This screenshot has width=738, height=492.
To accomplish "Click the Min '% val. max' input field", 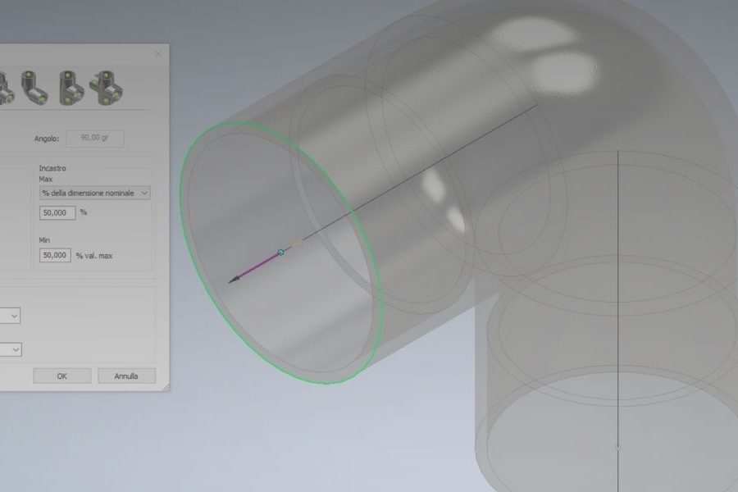I will 55,255.
